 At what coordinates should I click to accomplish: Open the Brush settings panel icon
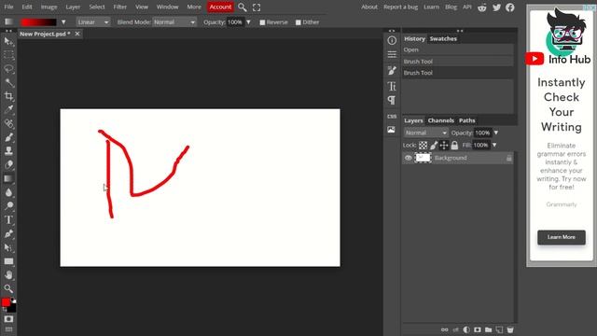coord(392,71)
